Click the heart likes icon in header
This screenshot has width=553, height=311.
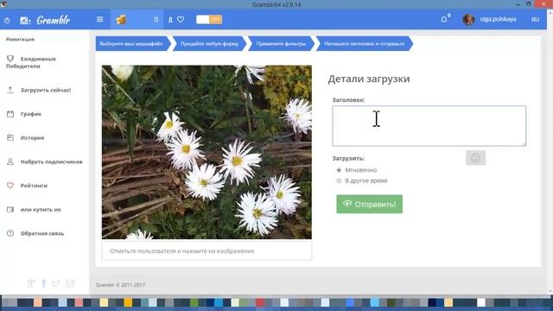[181, 20]
